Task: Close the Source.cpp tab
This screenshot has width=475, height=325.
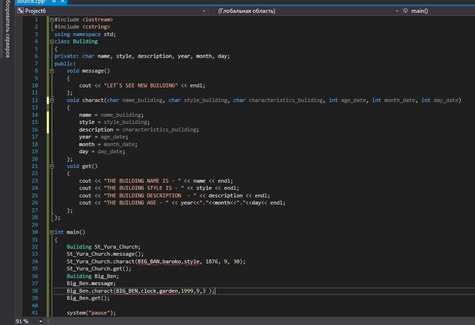Action: (x=62, y=2)
